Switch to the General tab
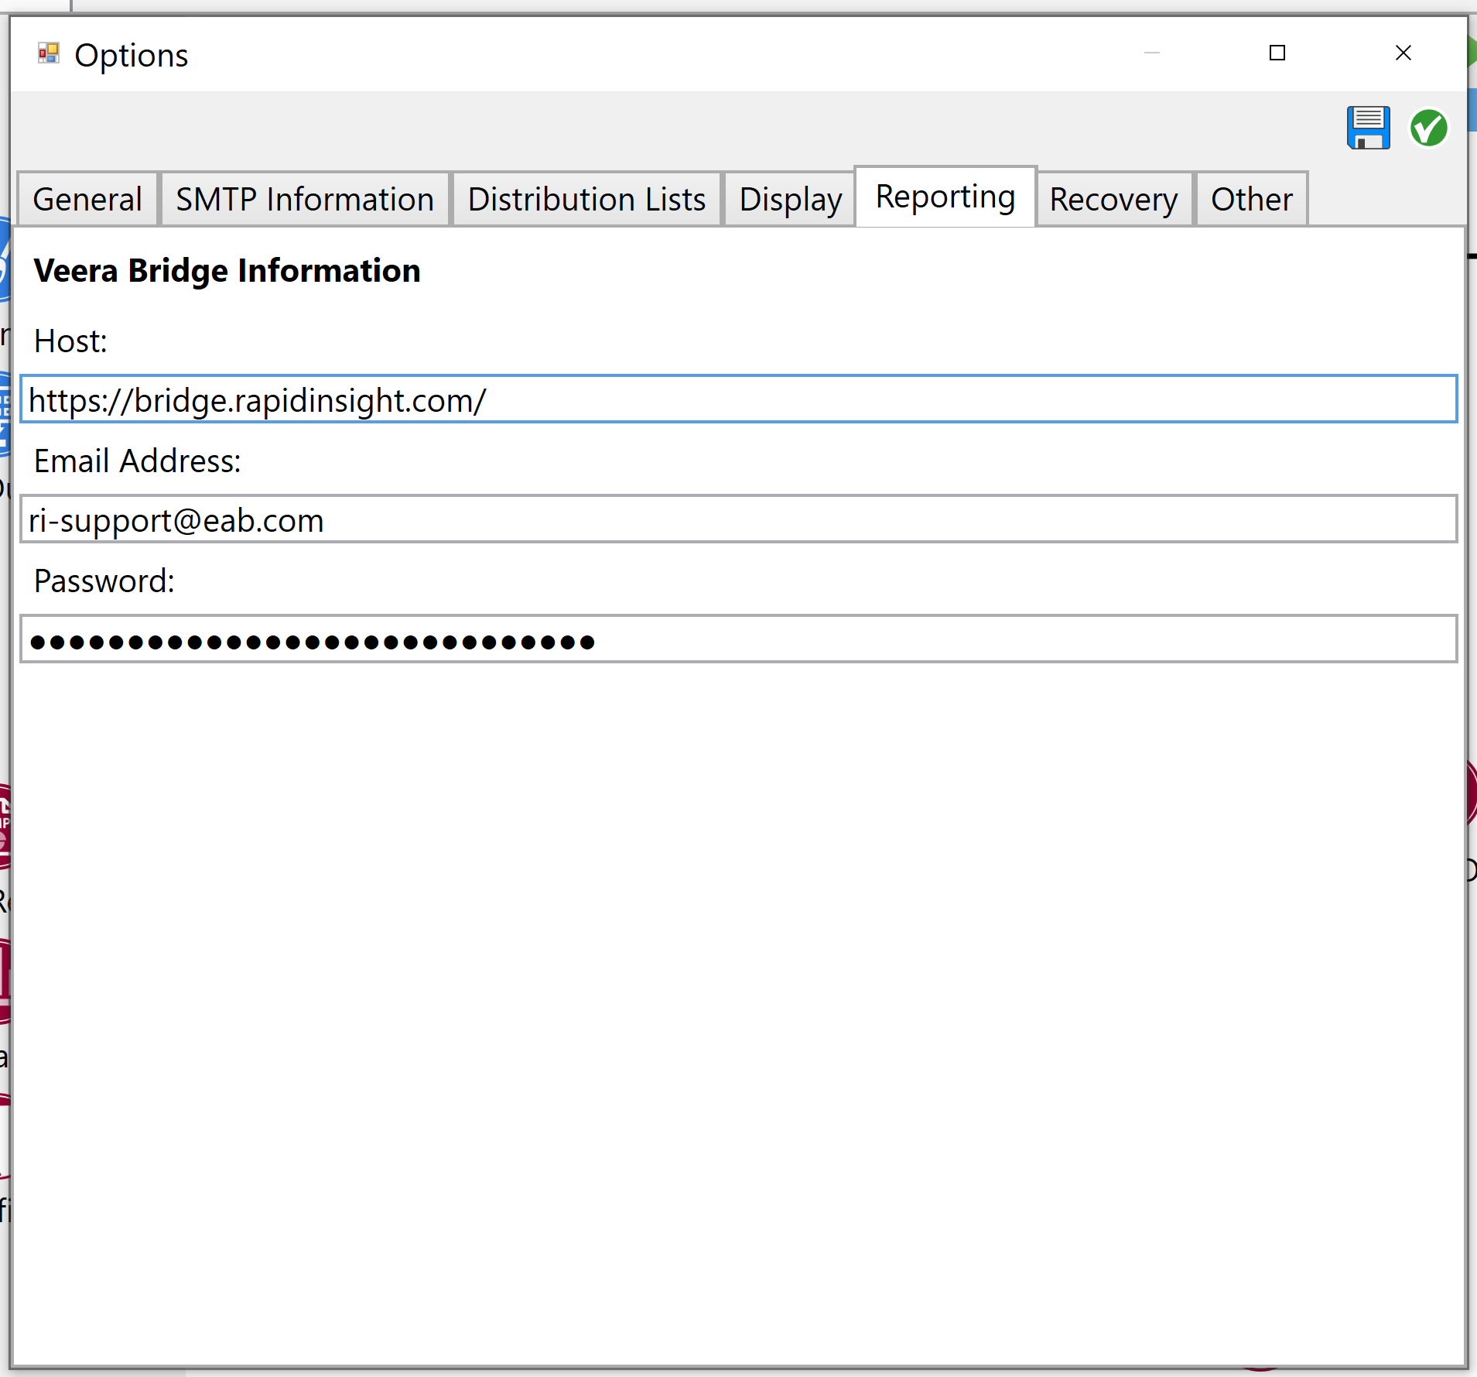Viewport: 1477px width, 1377px height. tap(87, 198)
